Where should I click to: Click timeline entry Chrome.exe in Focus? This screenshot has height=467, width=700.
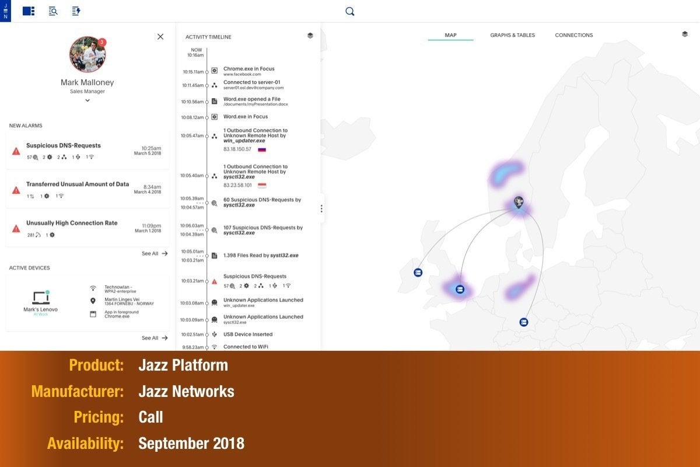[x=249, y=71]
